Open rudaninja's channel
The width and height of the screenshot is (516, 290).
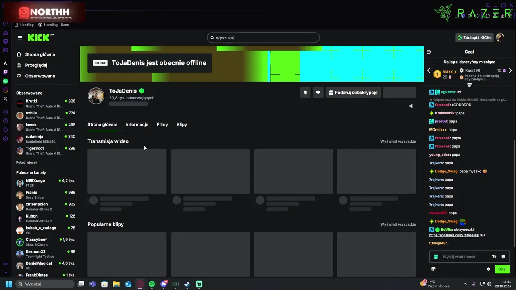tap(46, 139)
